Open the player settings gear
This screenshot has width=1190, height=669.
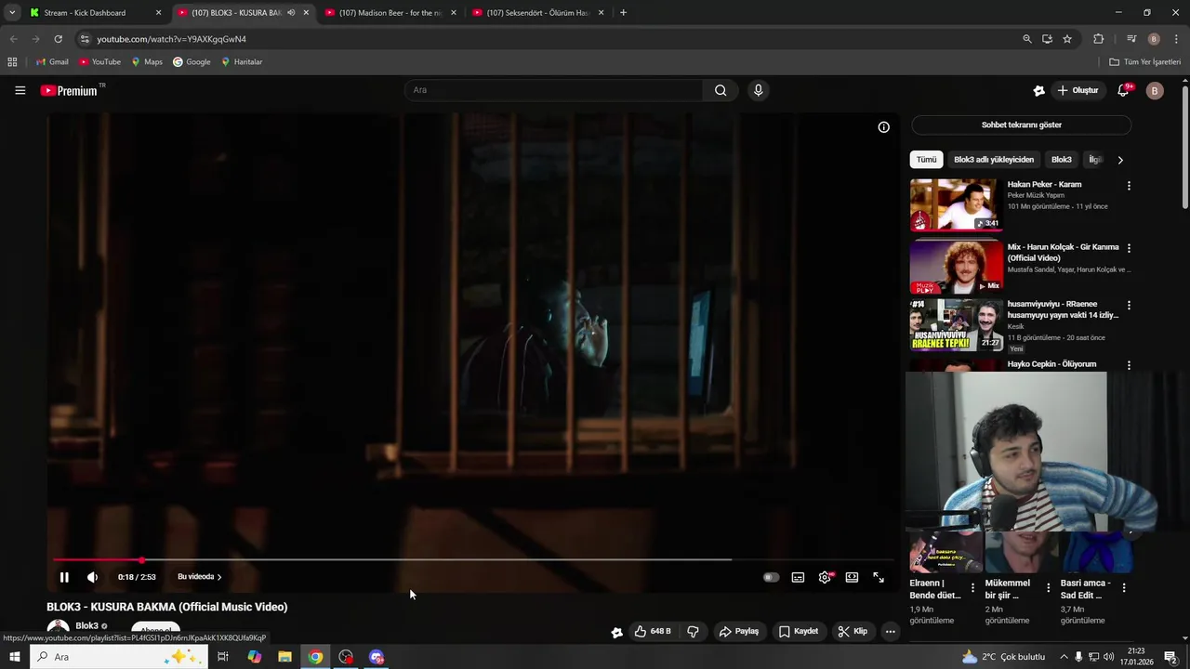pos(825,577)
